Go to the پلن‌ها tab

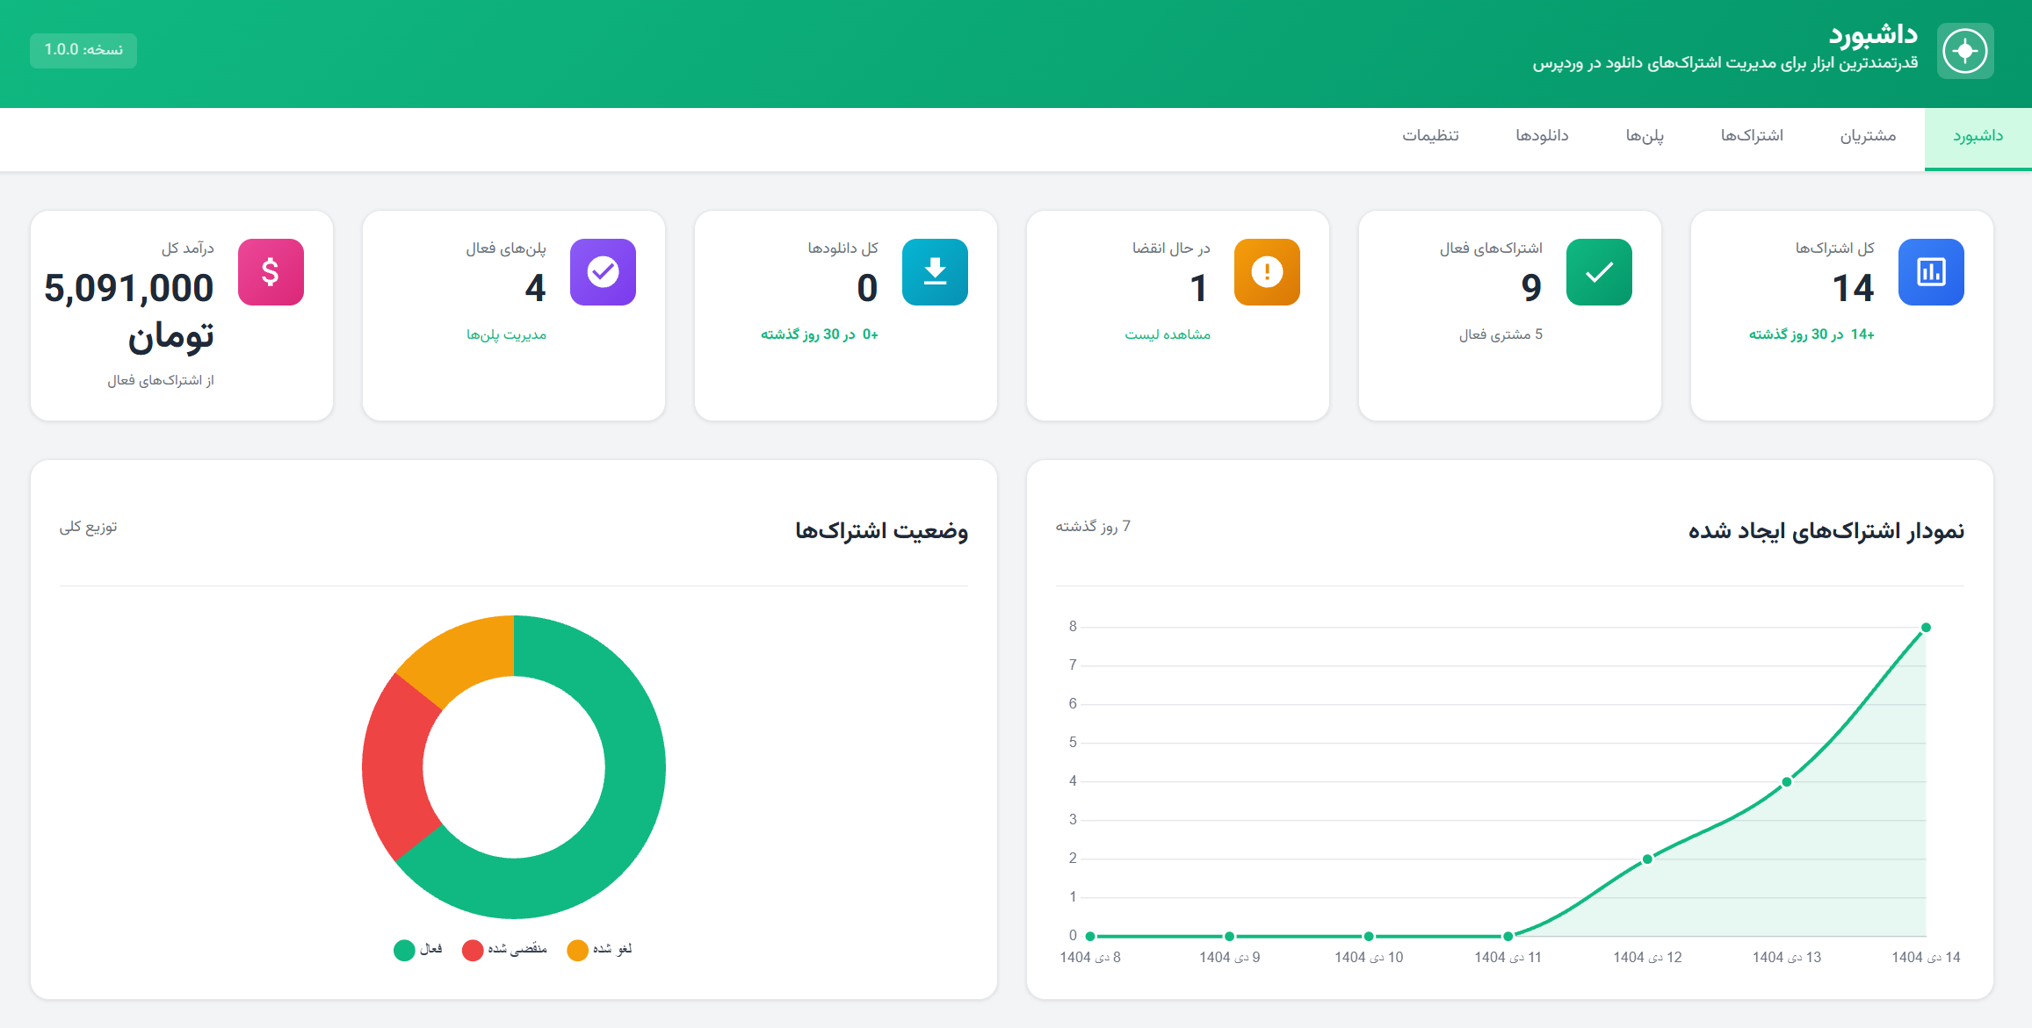[x=1645, y=136]
